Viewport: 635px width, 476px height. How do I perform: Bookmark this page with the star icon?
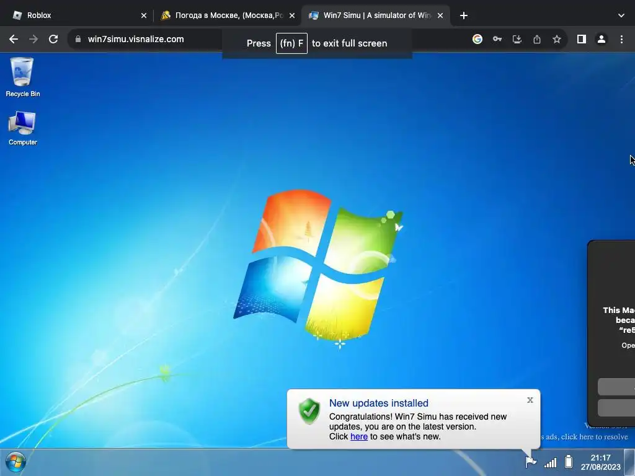pos(557,39)
